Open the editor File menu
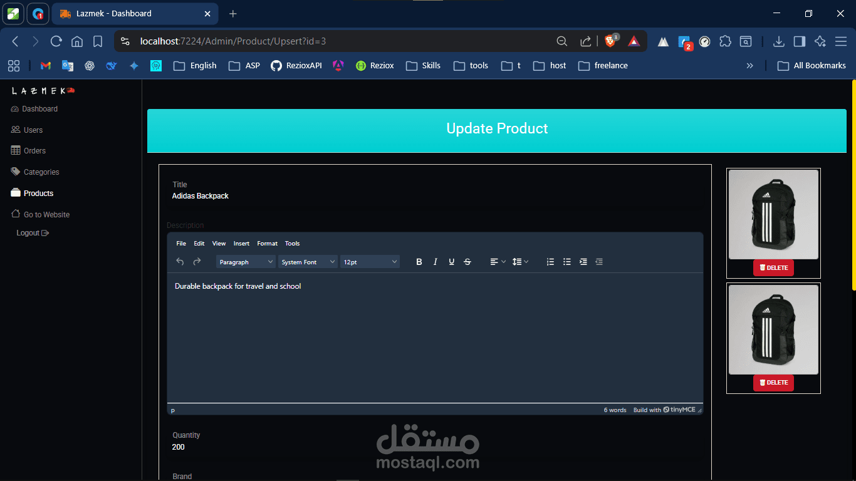This screenshot has width=856, height=481. pyautogui.click(x=181, y=244)
